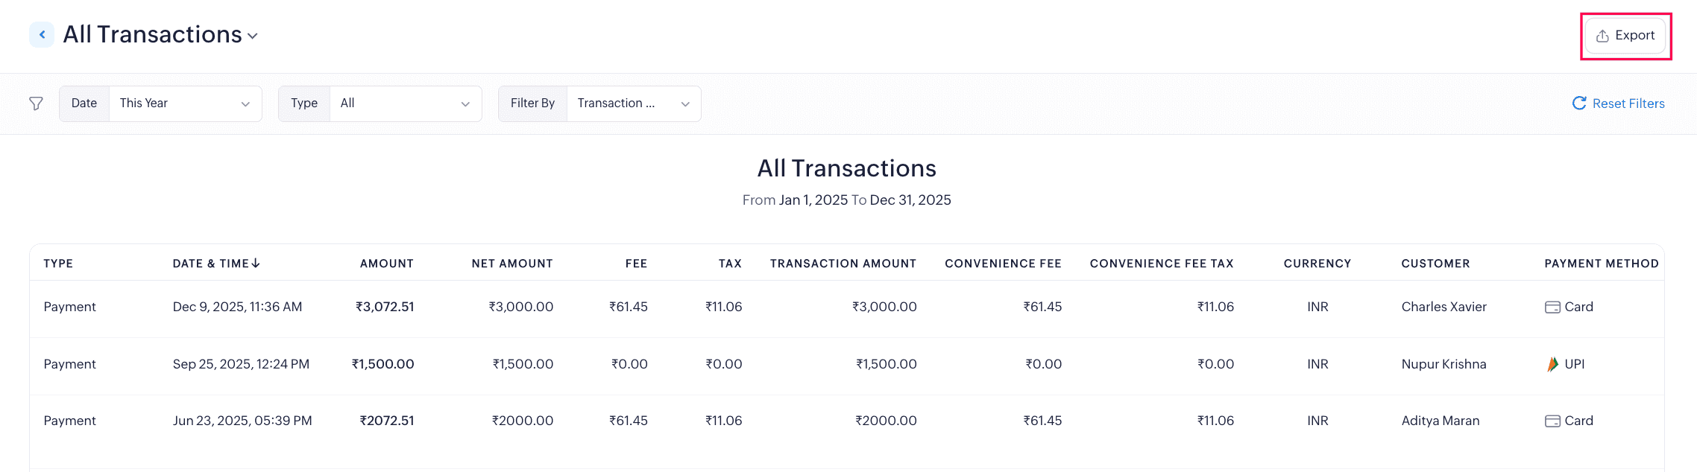The image size is (1697, 472).
Task: Open the Sep 25, 2025 payment row
Action: (x=241, y=364)
